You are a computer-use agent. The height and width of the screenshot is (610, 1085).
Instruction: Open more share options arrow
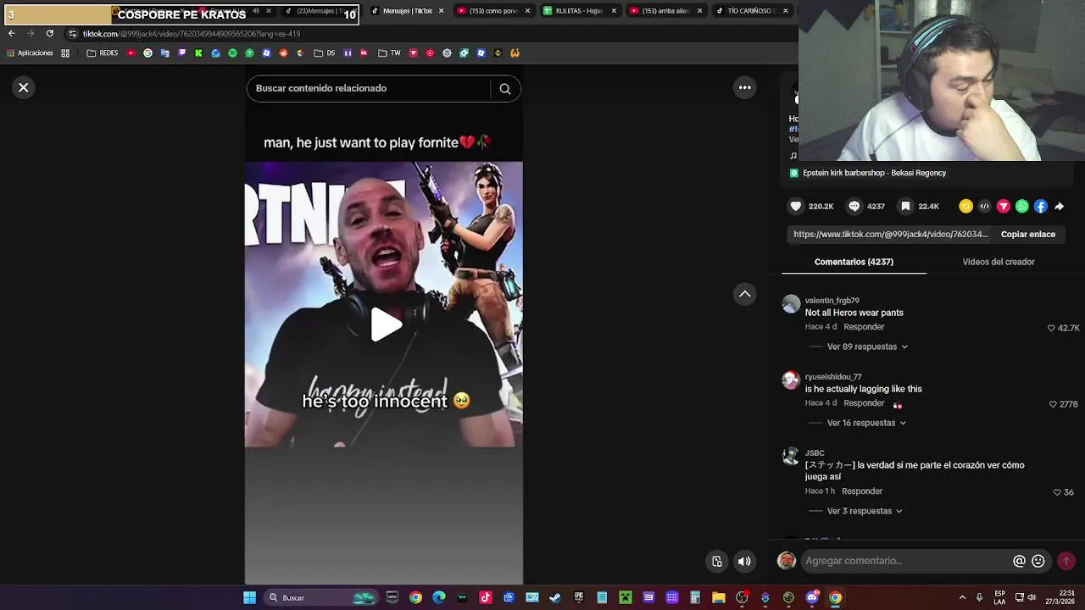1059,206
